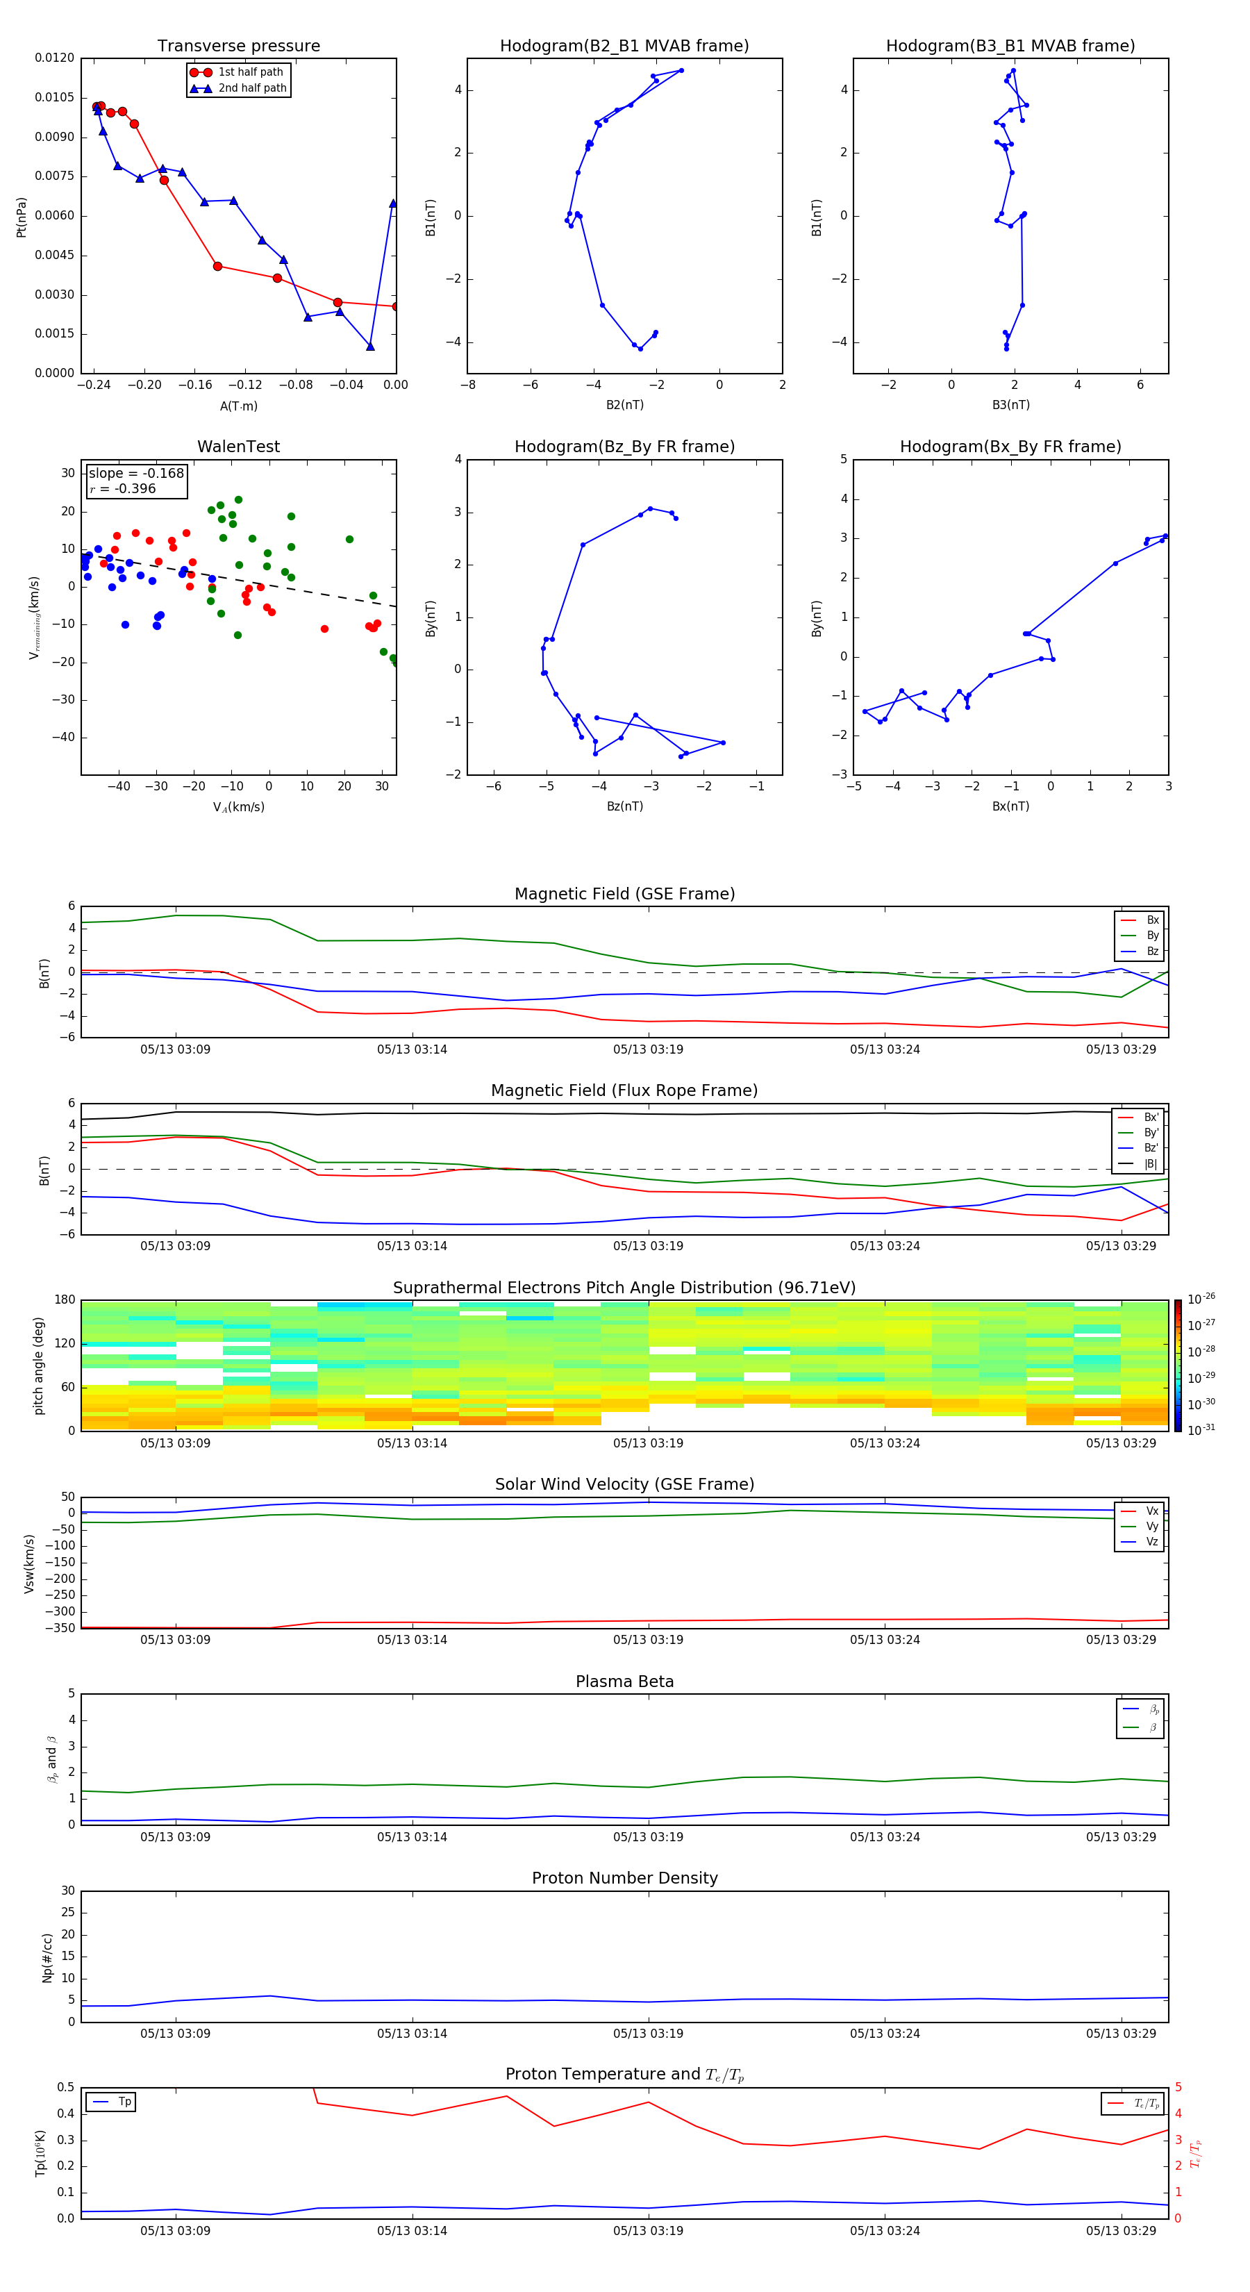Screen dimensions: 1250x2292
Task: Select the "Proton Temperature and Te/Tp" title
Action: [x=624, y=2075]
